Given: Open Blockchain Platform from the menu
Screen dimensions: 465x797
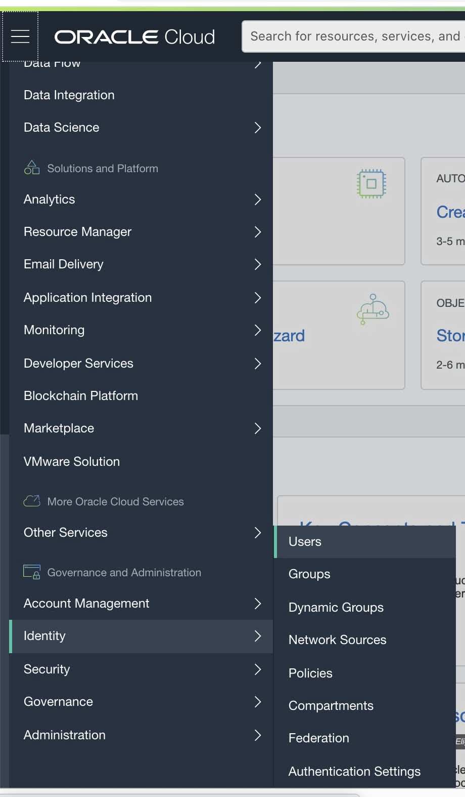Looking at the screenshot, I should (81, 396).
